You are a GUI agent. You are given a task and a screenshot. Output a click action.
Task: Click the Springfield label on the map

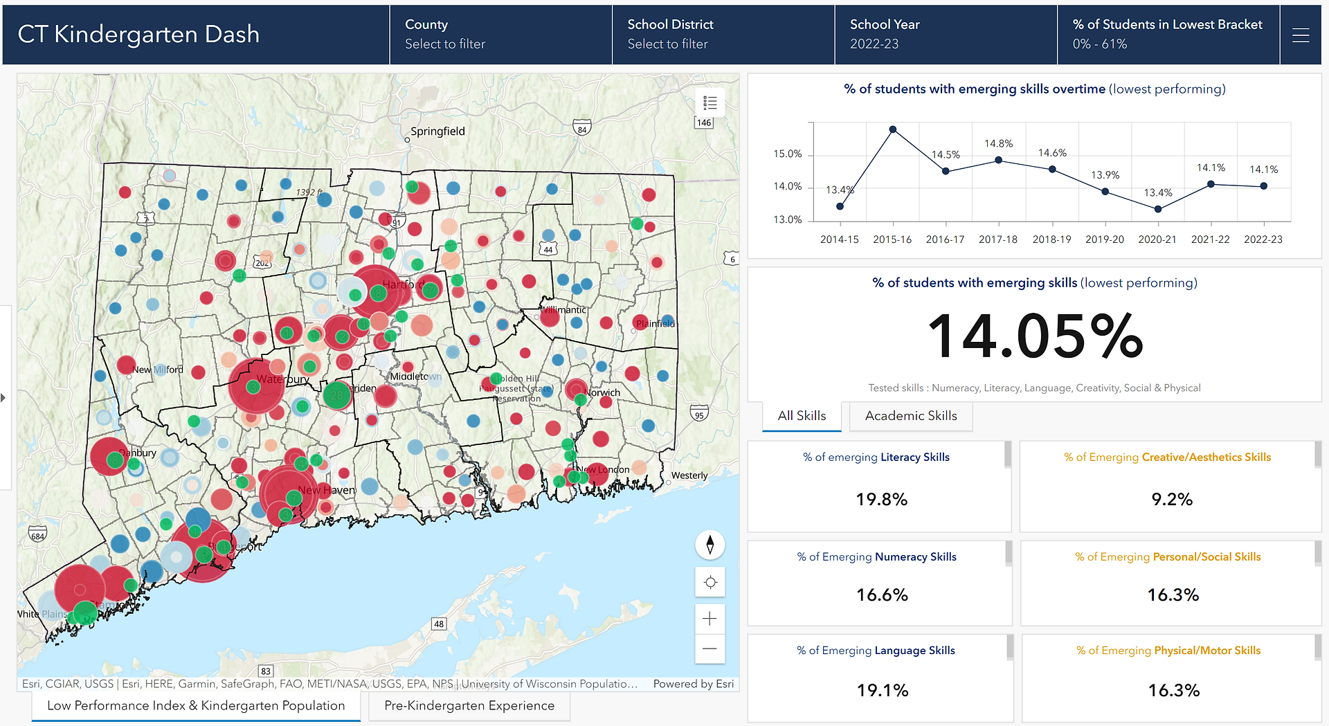[x=437, y=131]
